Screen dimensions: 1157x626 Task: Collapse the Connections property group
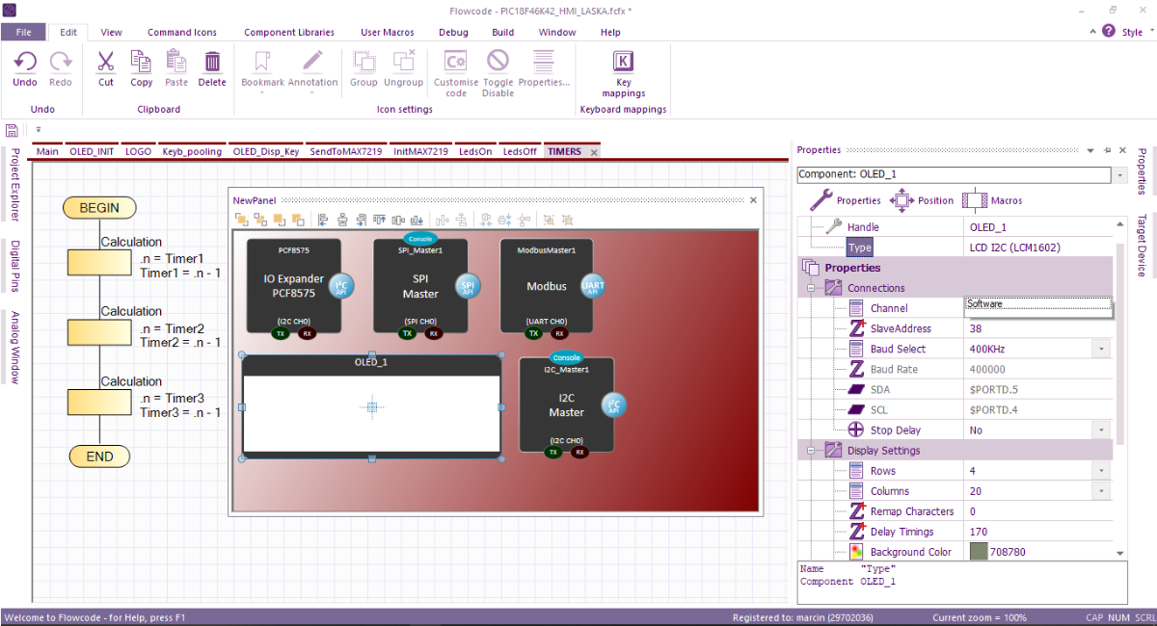[811, 288]
